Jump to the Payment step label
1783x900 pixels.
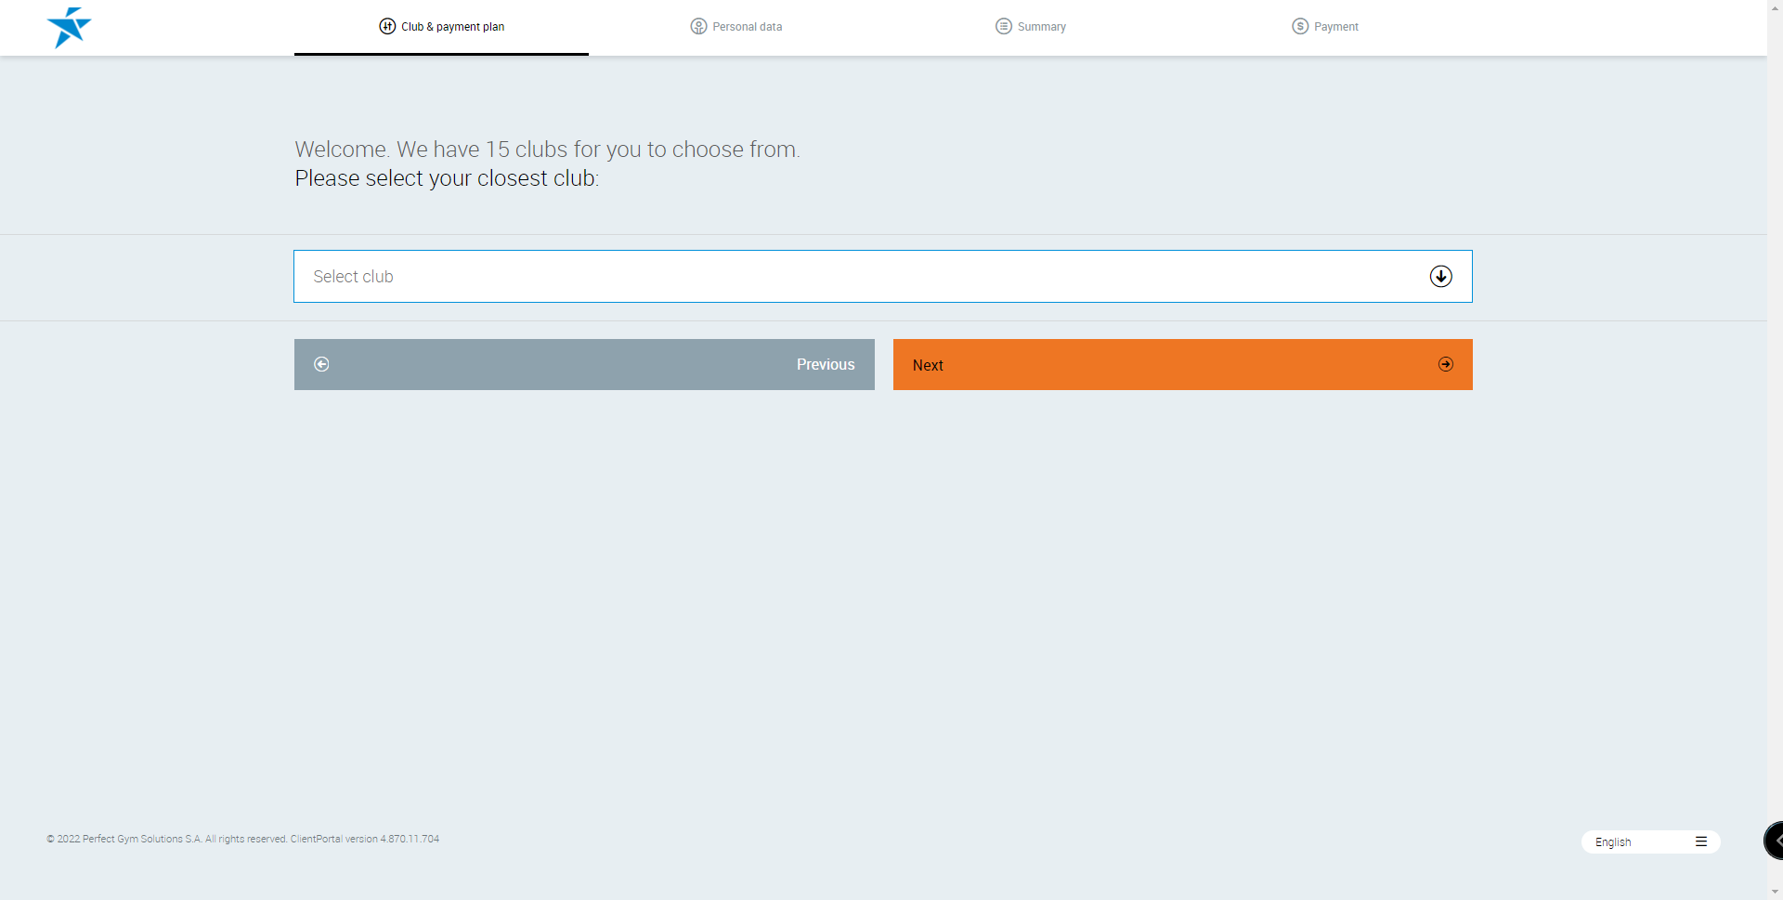click(x=1335, y=27)
